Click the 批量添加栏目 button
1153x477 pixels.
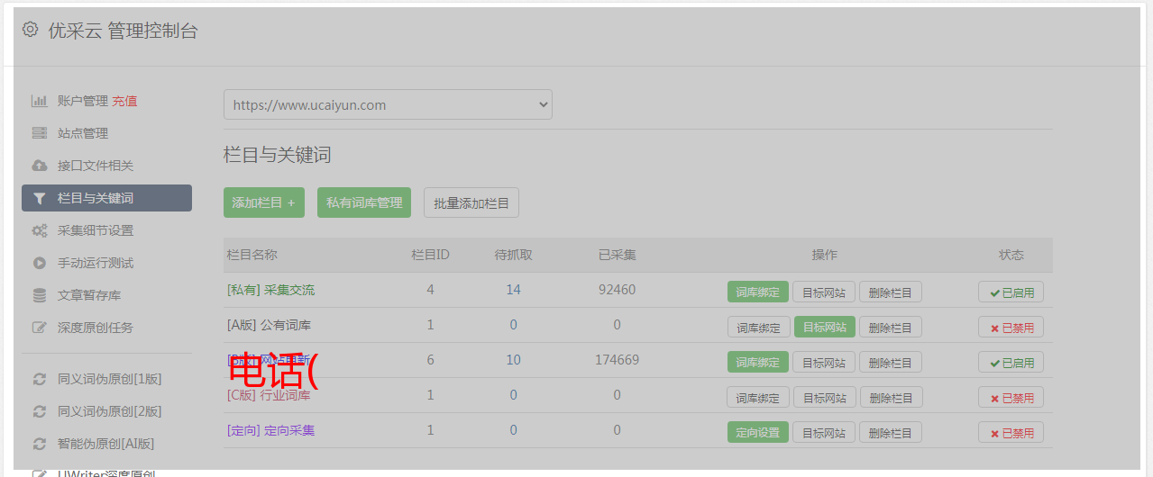click(x=471, y=202)
